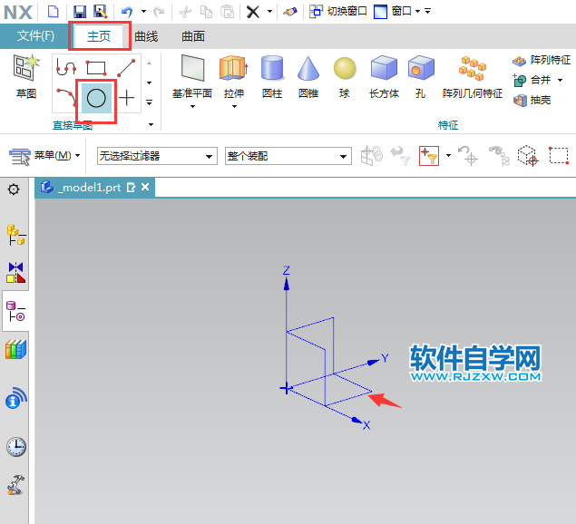The image size is (576, 524).
Task: Click the rectangle selection mode icon
Action: [x=559, y=156]
